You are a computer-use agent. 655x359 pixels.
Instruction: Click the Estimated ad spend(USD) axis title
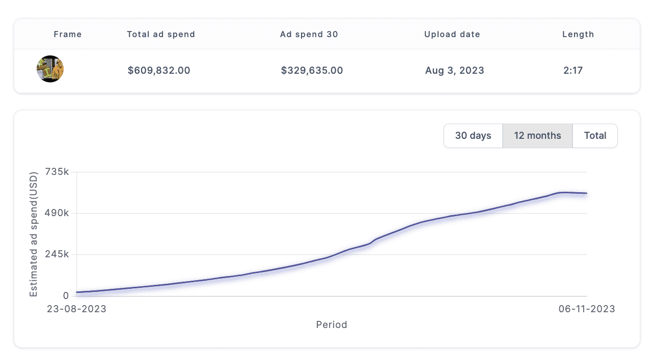[x=34, y=234]
